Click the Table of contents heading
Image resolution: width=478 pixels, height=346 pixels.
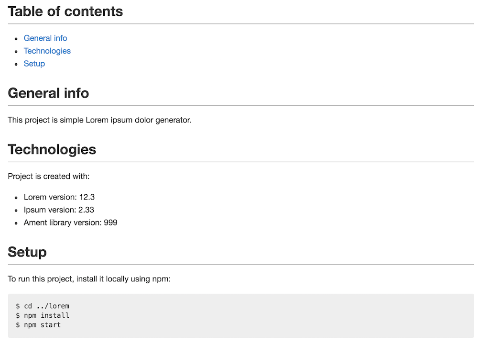pyautogui.click(x=65, y=11)
